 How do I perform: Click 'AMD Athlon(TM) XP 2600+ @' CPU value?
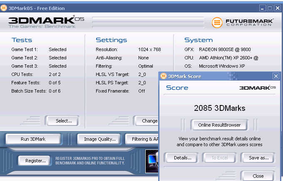coord(228,58)
